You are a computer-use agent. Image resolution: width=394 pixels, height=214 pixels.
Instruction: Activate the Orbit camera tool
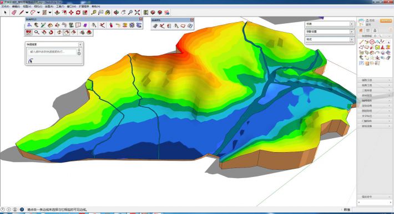coord(116,12)
